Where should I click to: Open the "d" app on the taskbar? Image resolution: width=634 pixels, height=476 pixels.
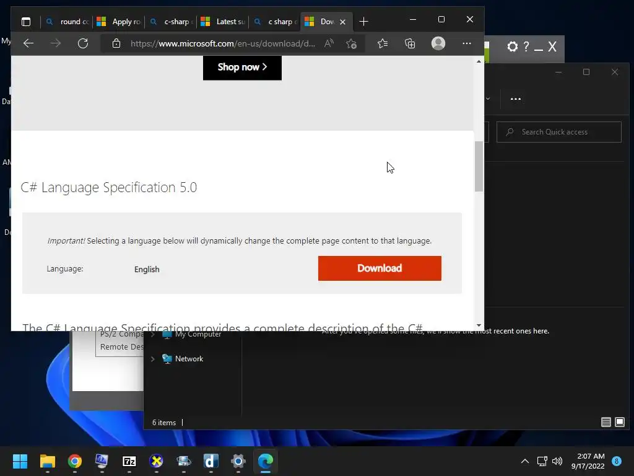pos(211,461)
